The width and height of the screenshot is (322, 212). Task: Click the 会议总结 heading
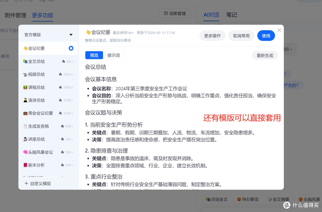(x=95, y=67)
